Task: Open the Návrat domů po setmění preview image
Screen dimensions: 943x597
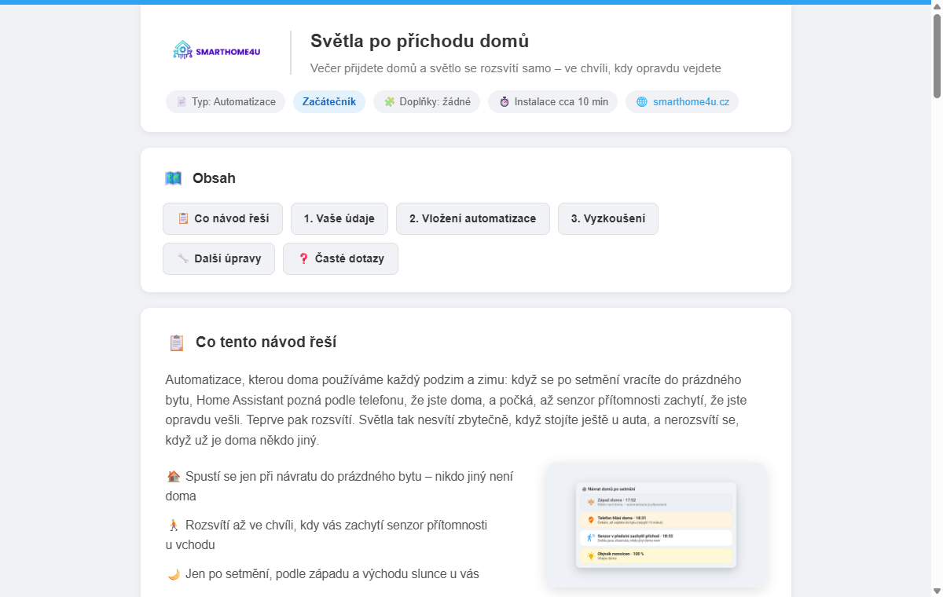Action: (656, 525)
